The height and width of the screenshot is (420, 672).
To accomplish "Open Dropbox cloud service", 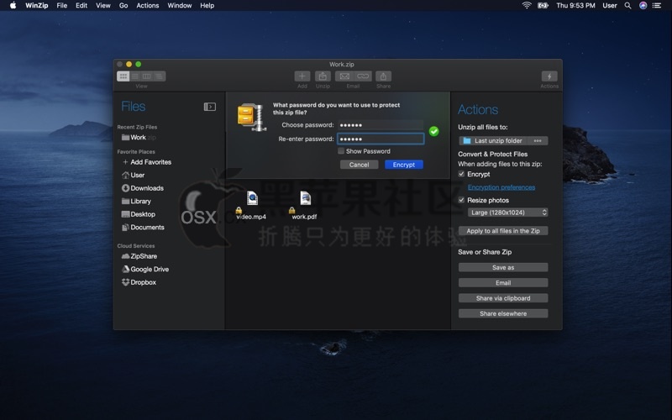I will (139, 282).
